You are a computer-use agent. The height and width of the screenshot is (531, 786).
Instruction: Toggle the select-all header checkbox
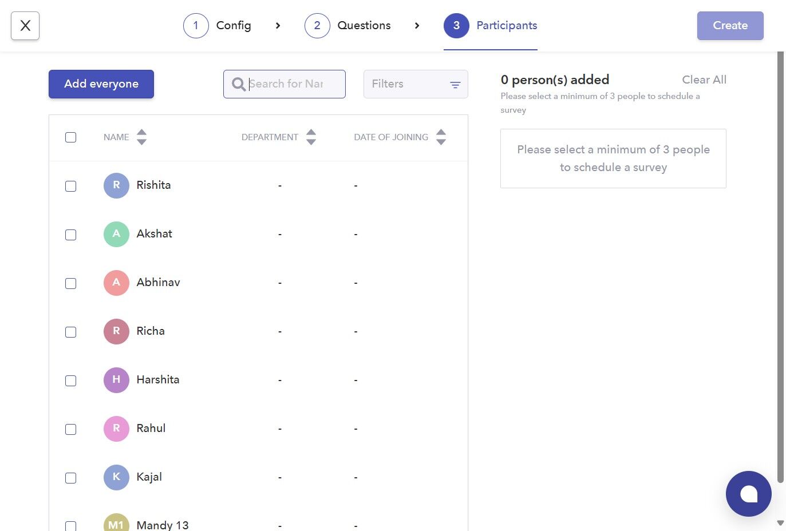coord(71,137)
